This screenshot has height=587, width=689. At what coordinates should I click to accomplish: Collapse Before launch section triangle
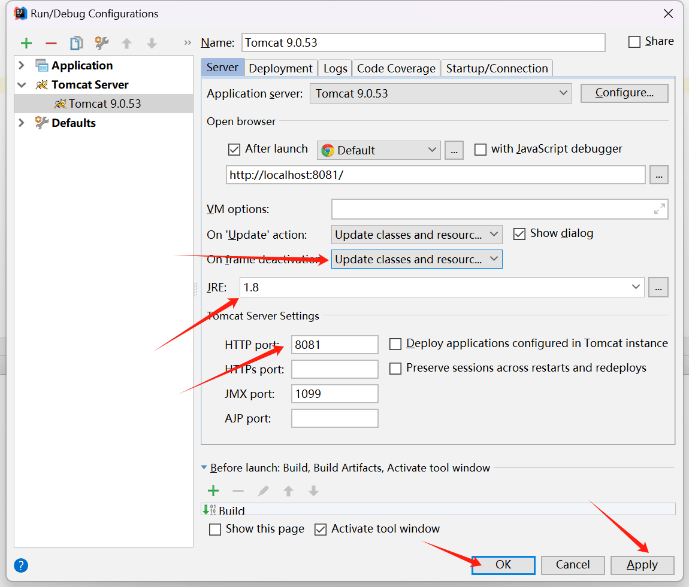point(204,468)
